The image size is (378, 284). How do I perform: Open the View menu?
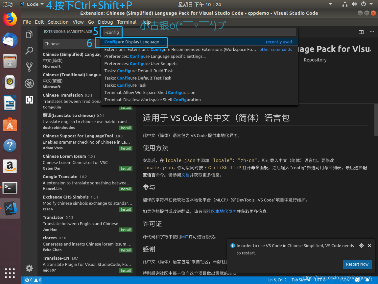78,22
